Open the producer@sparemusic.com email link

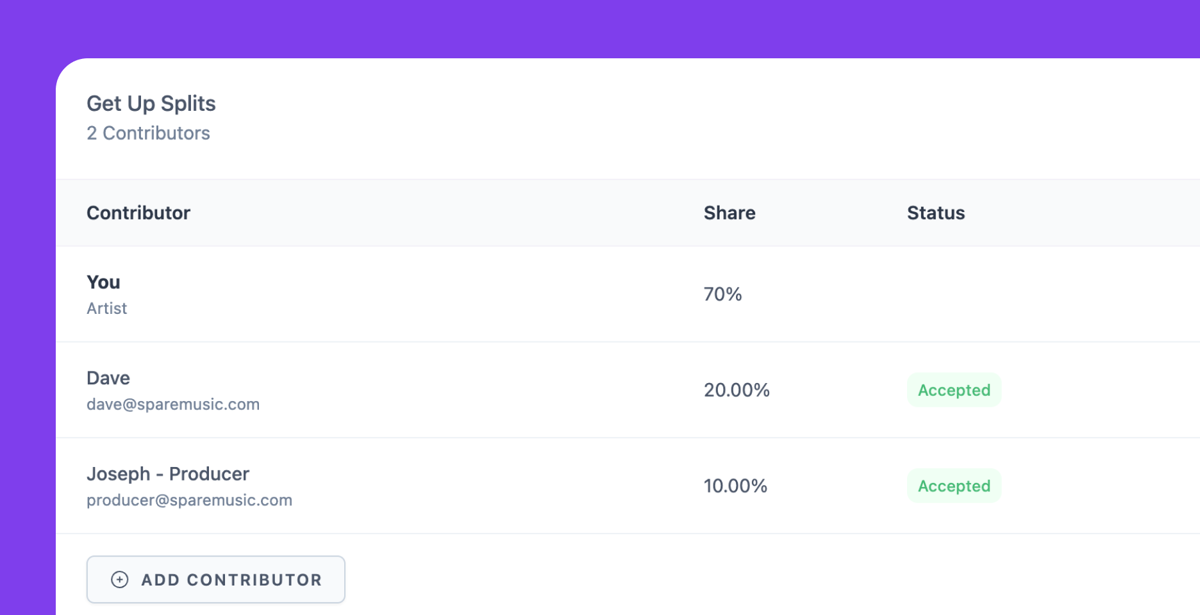click(190, 500)
